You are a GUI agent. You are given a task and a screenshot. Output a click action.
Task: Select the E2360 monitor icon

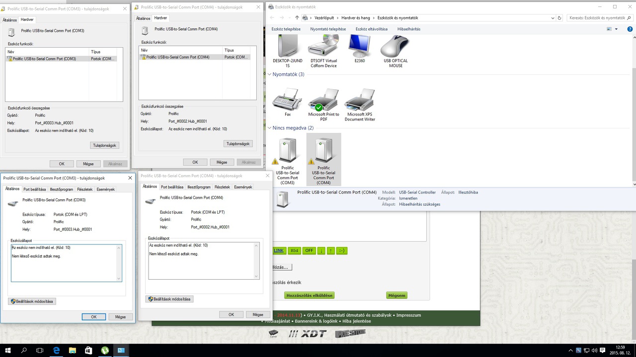[x=359, y=49]
